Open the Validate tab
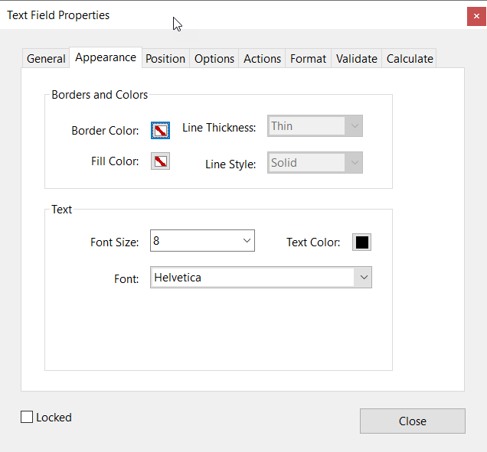The width and height of the screenshot is (487, 452). click(x=356, y=59)
